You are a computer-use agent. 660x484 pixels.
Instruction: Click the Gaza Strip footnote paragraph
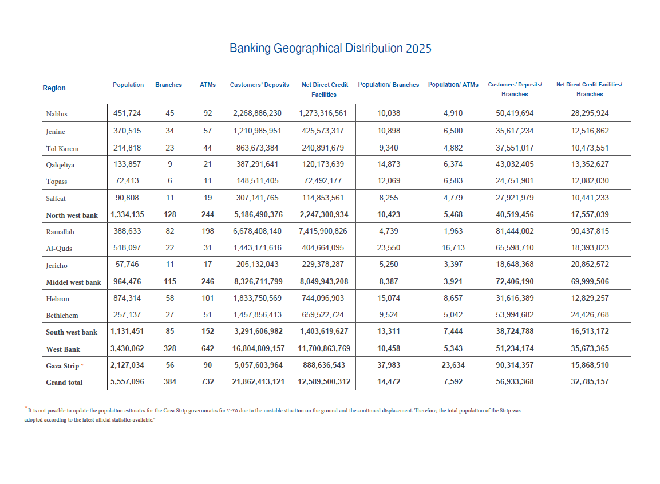(272, 415)
